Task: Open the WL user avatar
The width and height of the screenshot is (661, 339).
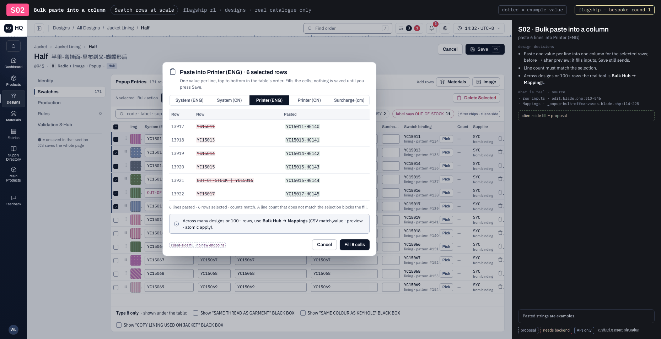Action: 14,329
